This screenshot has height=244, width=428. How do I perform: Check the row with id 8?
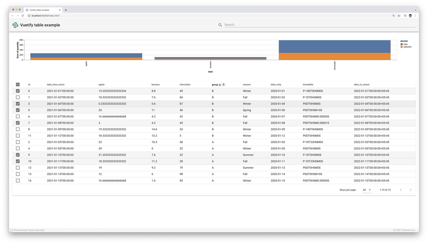pyautogui.click(x=18, y=129)
